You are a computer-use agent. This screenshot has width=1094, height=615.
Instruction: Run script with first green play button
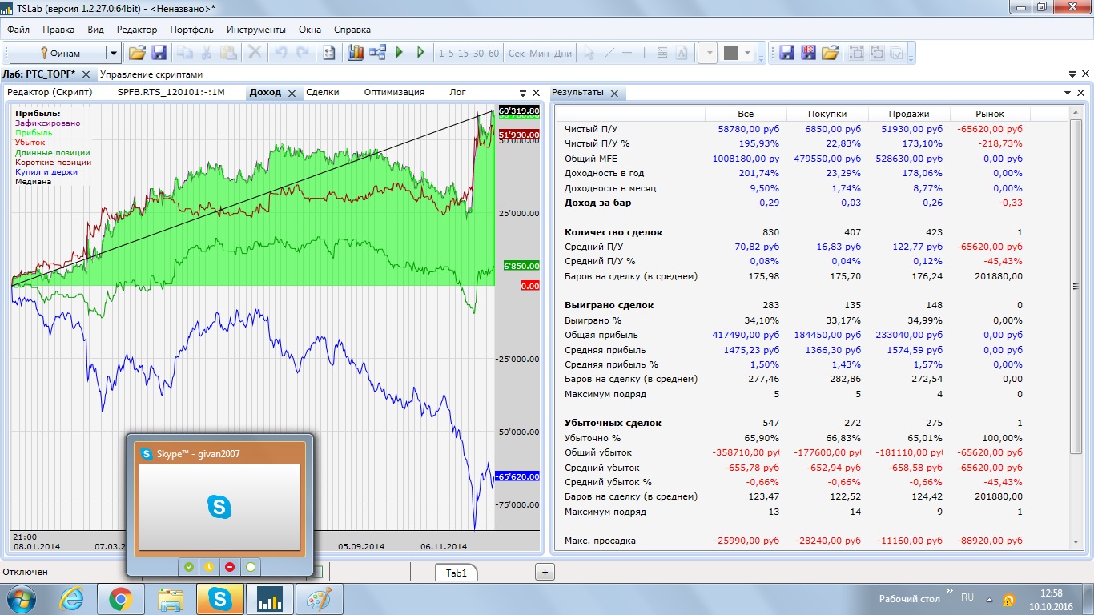tap(400, 53)
